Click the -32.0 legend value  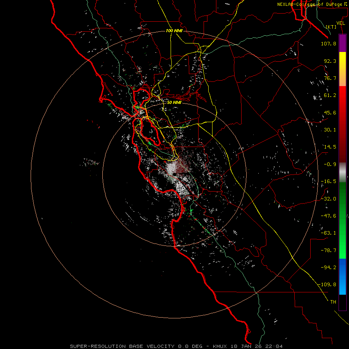(x=328, y=199)
